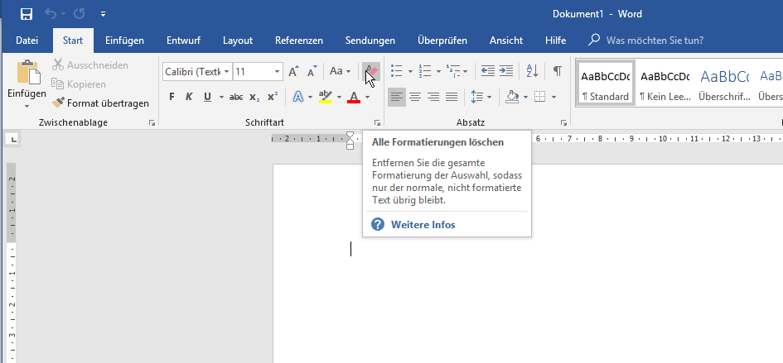Apply the yellow text highlight color
Image resolution: width=783 pixels, height=363 pixels.
click(x=326, y=97)
